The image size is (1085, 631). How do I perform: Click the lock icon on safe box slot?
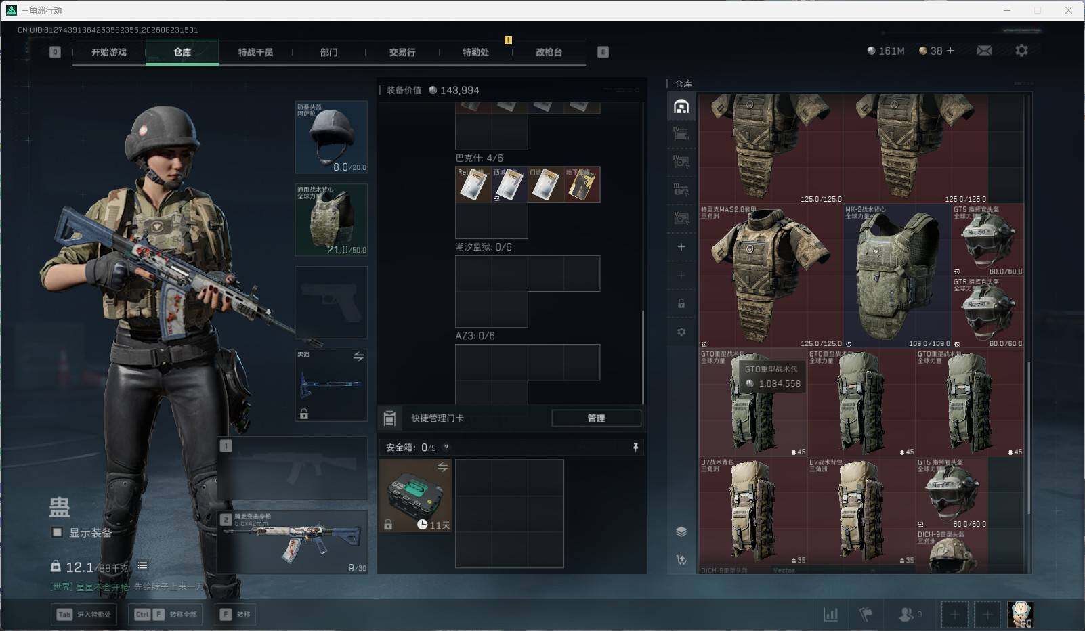tap(388, 525)
